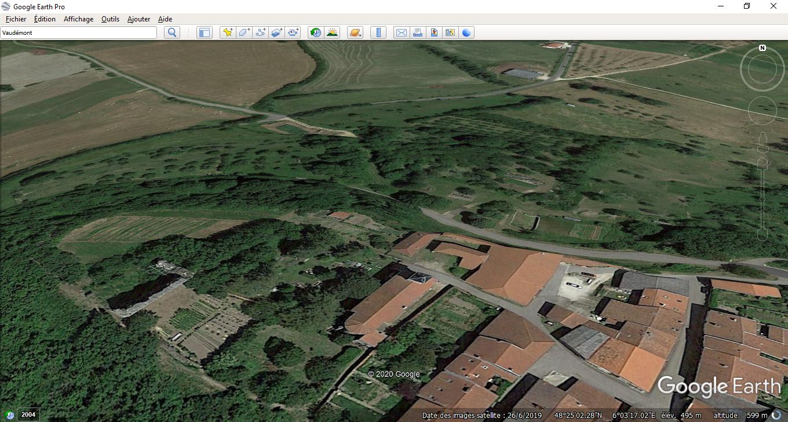Open the planet switcher (Saturn) dropdown
Image resolution: width=788 pixels, height=422 pixels.
pos(355,32)
